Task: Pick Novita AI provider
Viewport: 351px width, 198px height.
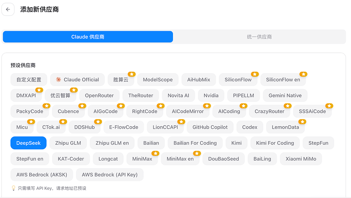Action: [178, 96]
